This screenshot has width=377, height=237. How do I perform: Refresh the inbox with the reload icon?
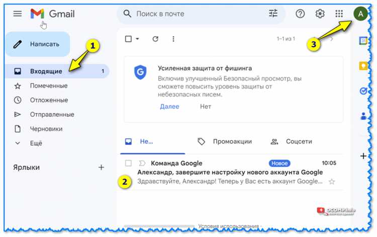point(155,39)
